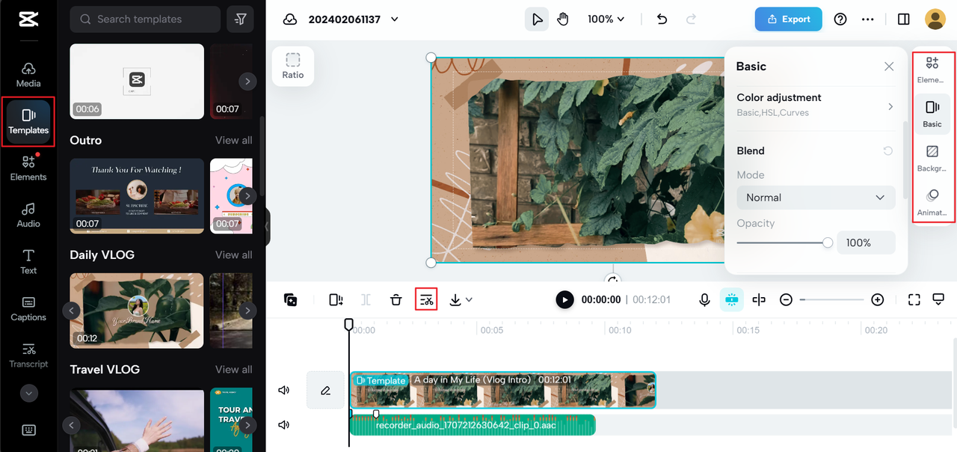Select the Basic properties tab
This screenshot has height=452, width=957.
(932, 114)
